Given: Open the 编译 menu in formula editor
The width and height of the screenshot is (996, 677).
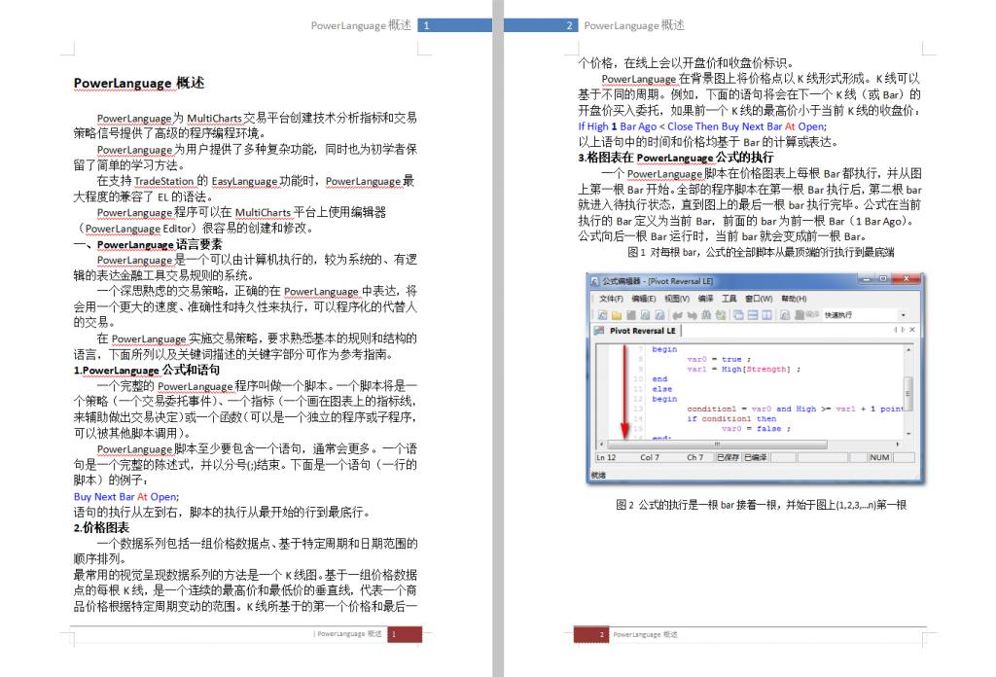Looking at the screenshot, I should coord(706,300).
